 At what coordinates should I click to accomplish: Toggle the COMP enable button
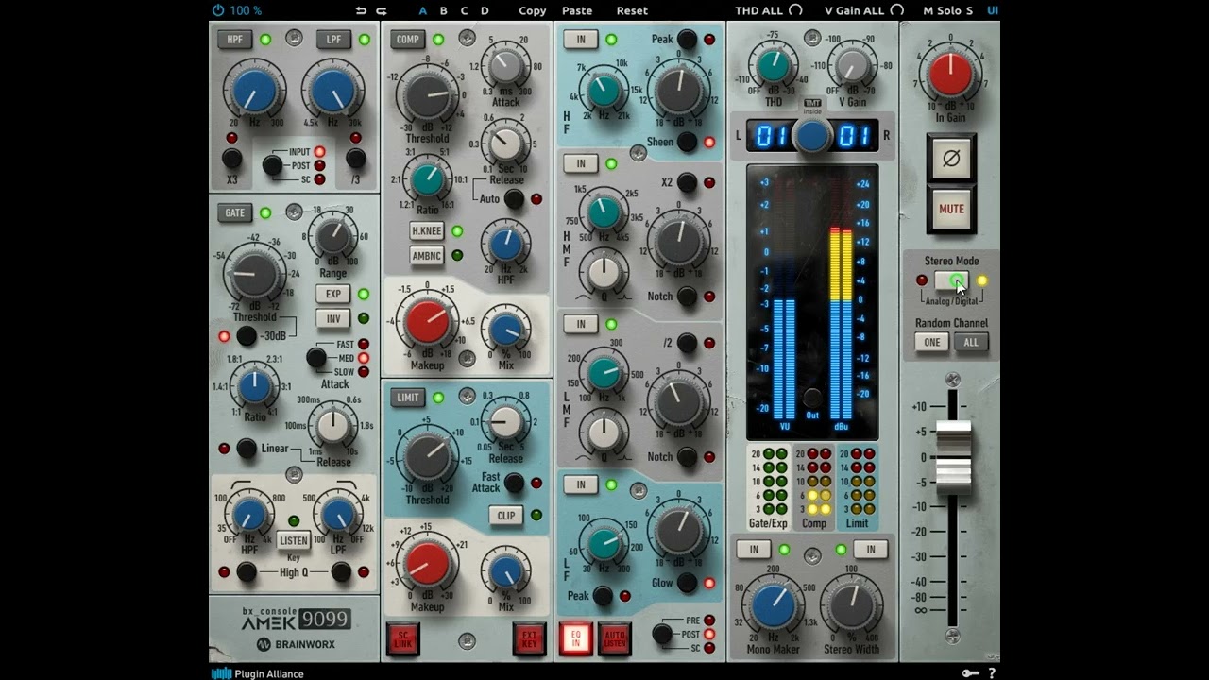pyautogui.click(x=408, y=40)
